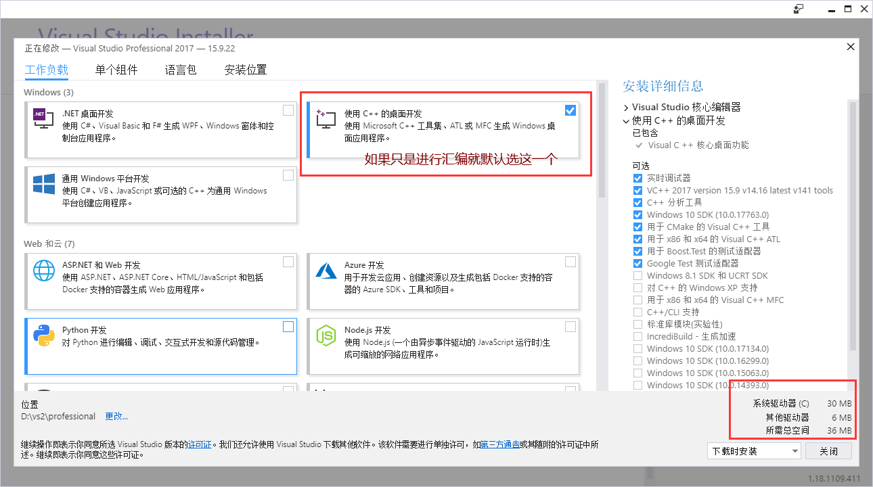873x487 pixels.
Task: Check 对 C++ 的 Windows XP 支持
Action: 637,287
